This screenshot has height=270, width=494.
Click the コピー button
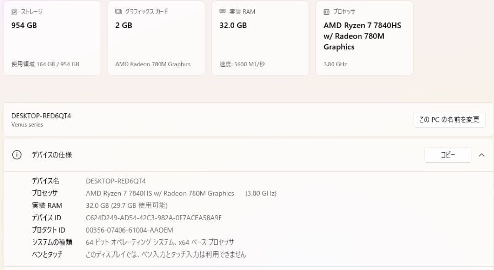coord(447,155)
